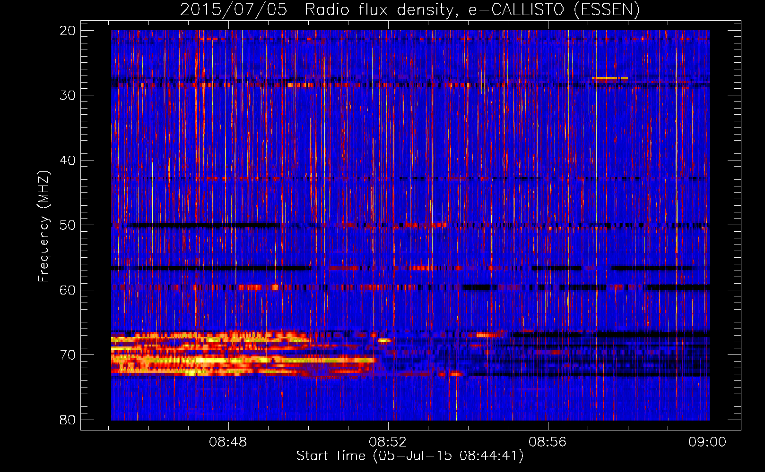Click the 50 frequency tick label
Viewport: 765px width, 472px height.
pyautogui.click(x=68, y=225)
